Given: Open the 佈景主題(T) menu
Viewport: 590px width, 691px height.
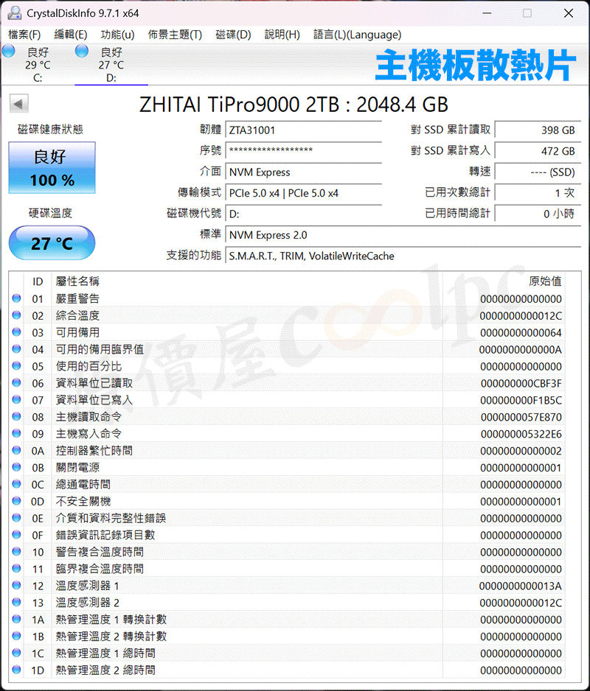Looking at the screenshot, I should 175,35.
